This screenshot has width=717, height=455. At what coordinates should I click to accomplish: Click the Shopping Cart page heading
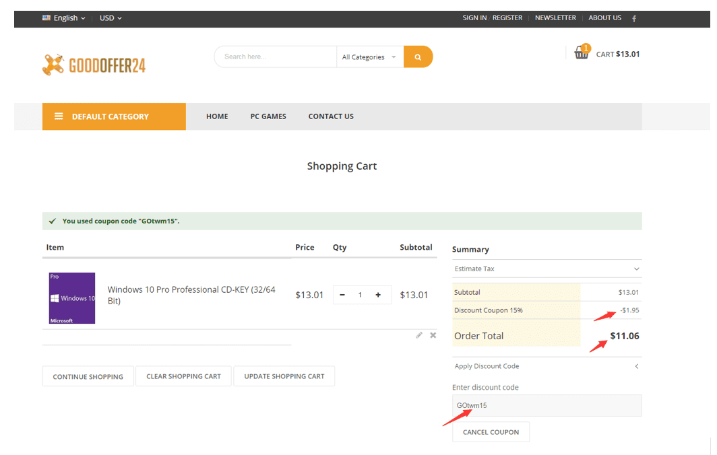click(342, 166)
